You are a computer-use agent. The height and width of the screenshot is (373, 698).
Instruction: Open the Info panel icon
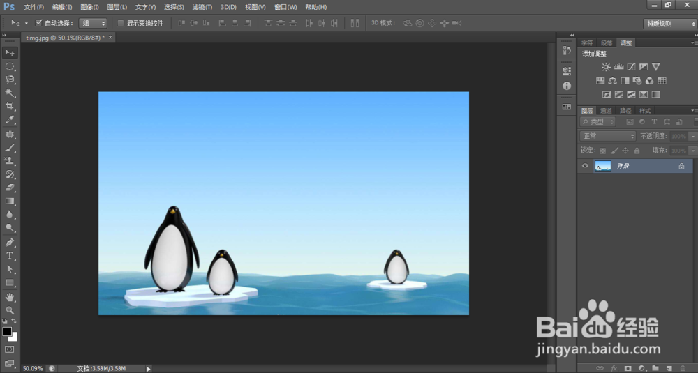click(x=567, y=85)
